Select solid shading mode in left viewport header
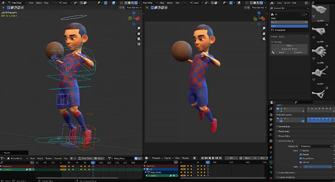The image size is (335, 182). tap(129, 3)
